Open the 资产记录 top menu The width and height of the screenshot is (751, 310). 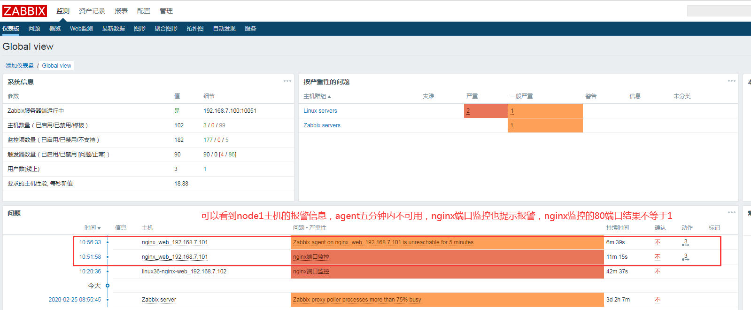(x=92, y=11)
